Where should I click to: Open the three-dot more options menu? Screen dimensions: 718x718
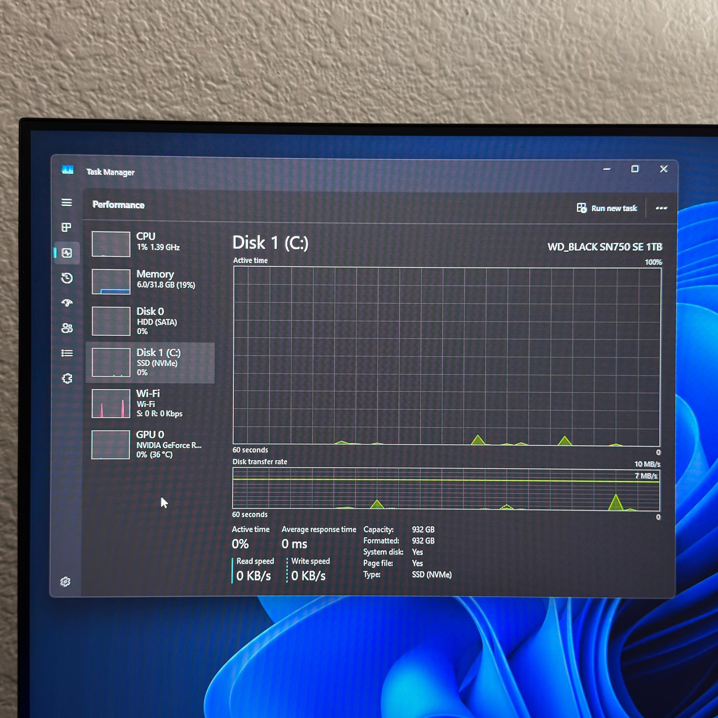[661, 208]
